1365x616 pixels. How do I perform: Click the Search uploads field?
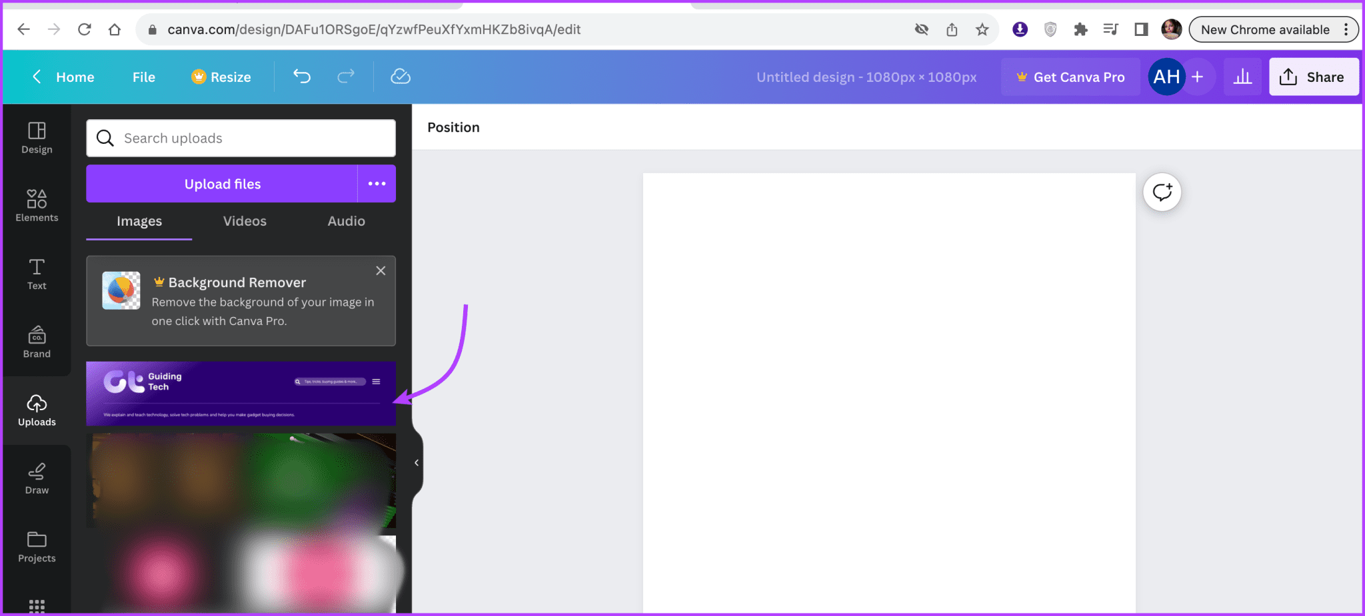tap(240, 138)
